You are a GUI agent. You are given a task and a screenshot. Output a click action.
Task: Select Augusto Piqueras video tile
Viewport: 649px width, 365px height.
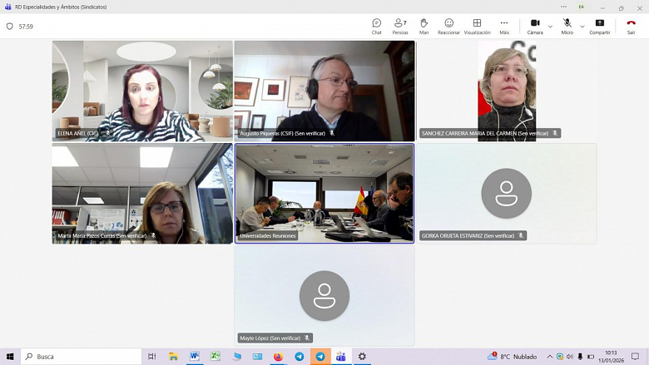324,90
